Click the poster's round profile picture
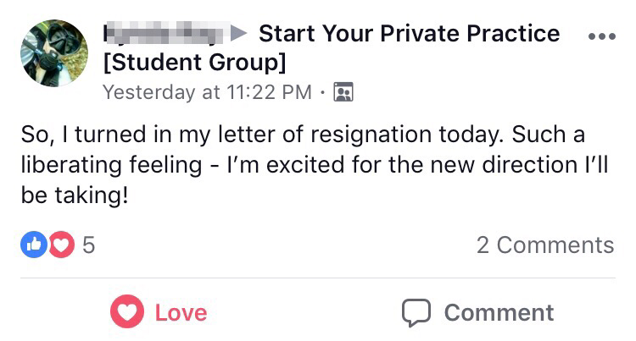Screen dimensions: 636x341 (x=54, y=53)
